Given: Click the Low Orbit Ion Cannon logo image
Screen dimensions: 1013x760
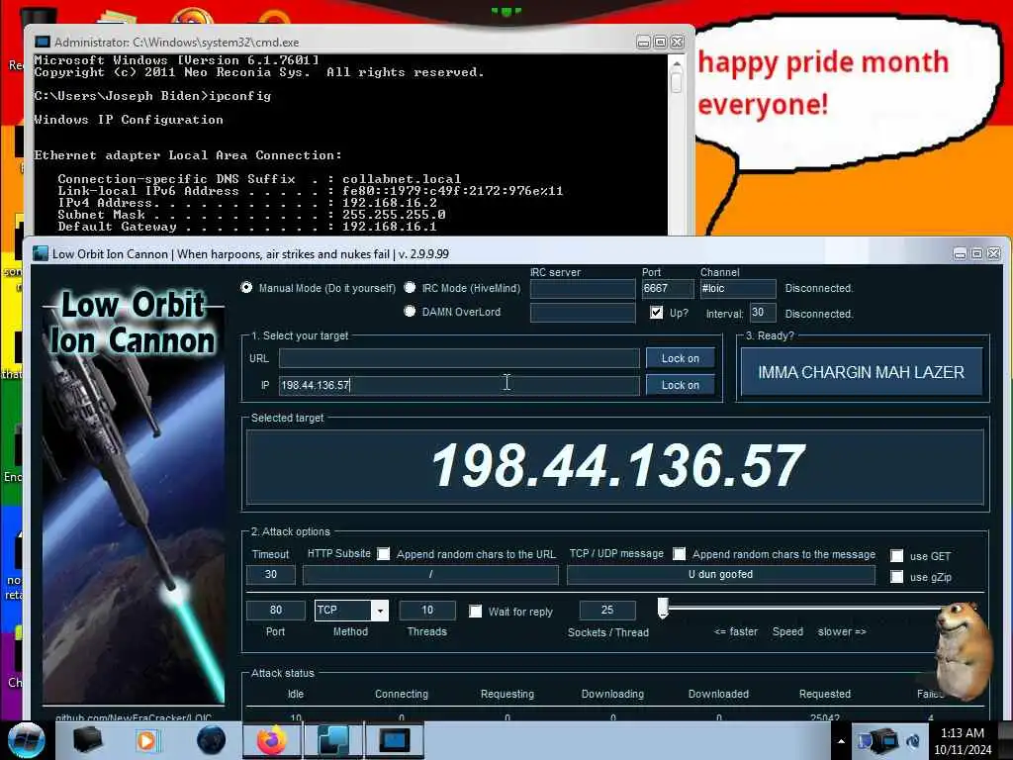Looking at the screenshot, I should [x=134, y=496].
